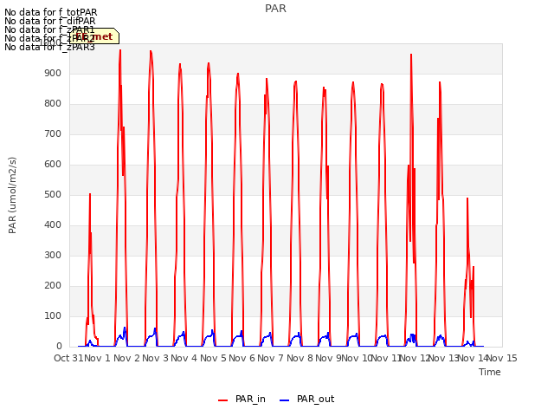Click the blue PAR_out legend line swatch
The image size is (554, 416).
tap(285, 400)
